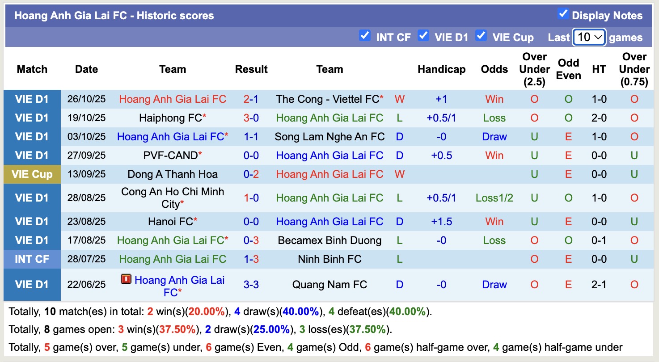
Task: Click the PVF-CAND team name
Action: pos(171,155)
